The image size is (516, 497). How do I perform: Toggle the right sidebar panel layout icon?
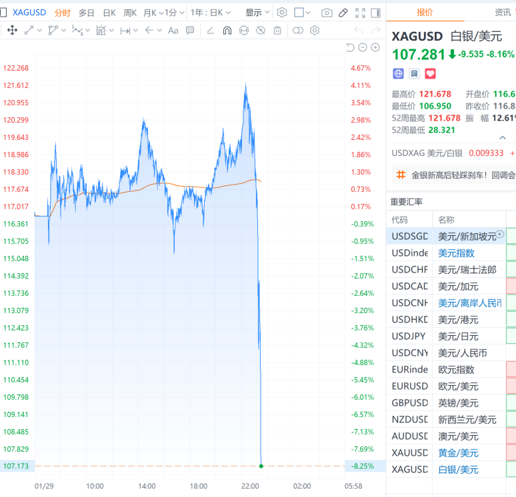click(x=377, y=13)
